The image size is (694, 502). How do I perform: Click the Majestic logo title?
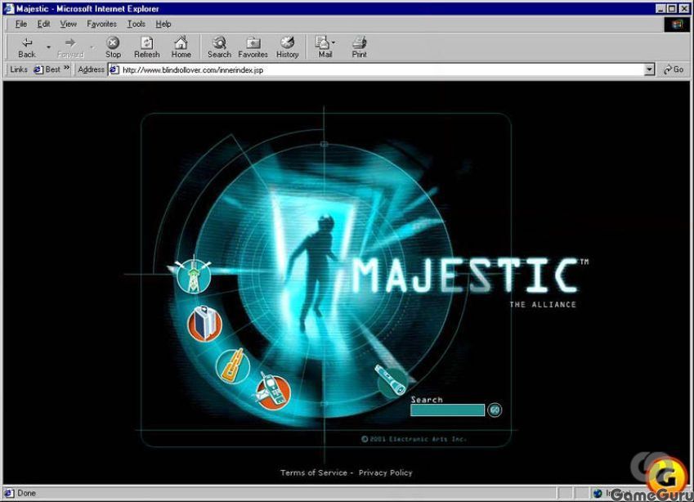point(466,276)
